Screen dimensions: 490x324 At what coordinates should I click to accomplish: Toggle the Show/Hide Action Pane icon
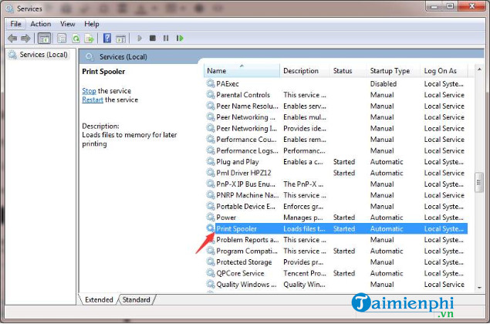[120, 39]
